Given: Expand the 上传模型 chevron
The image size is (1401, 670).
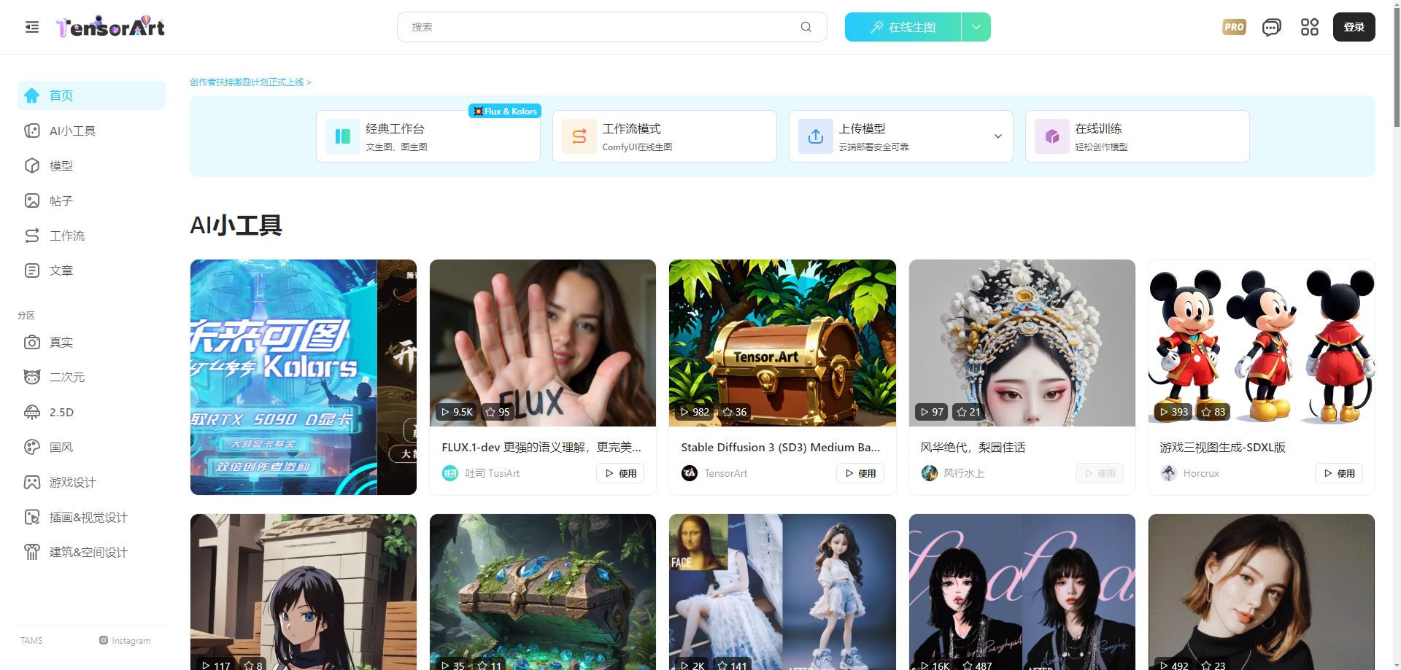Looking at the screenshot, I should tap(997, 136).
